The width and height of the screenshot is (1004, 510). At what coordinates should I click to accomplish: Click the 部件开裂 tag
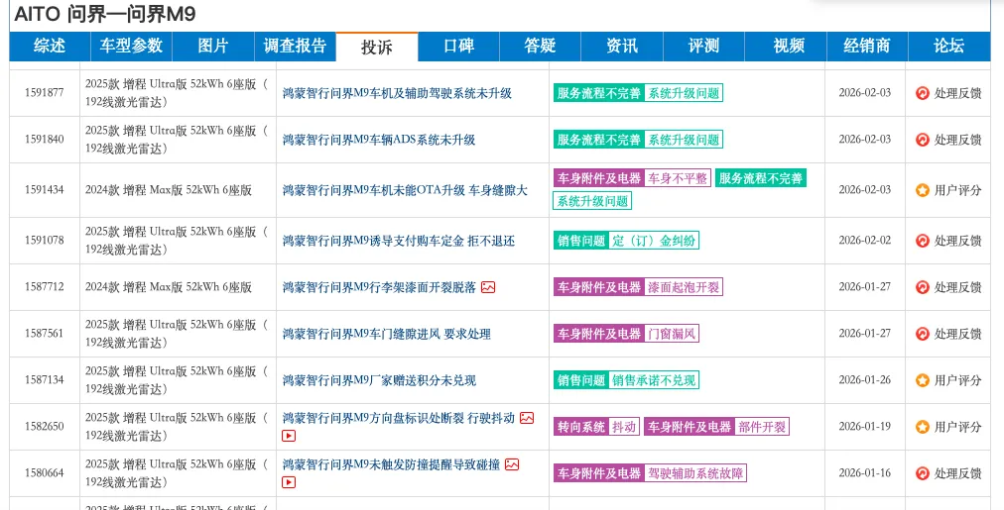point(761,427)
